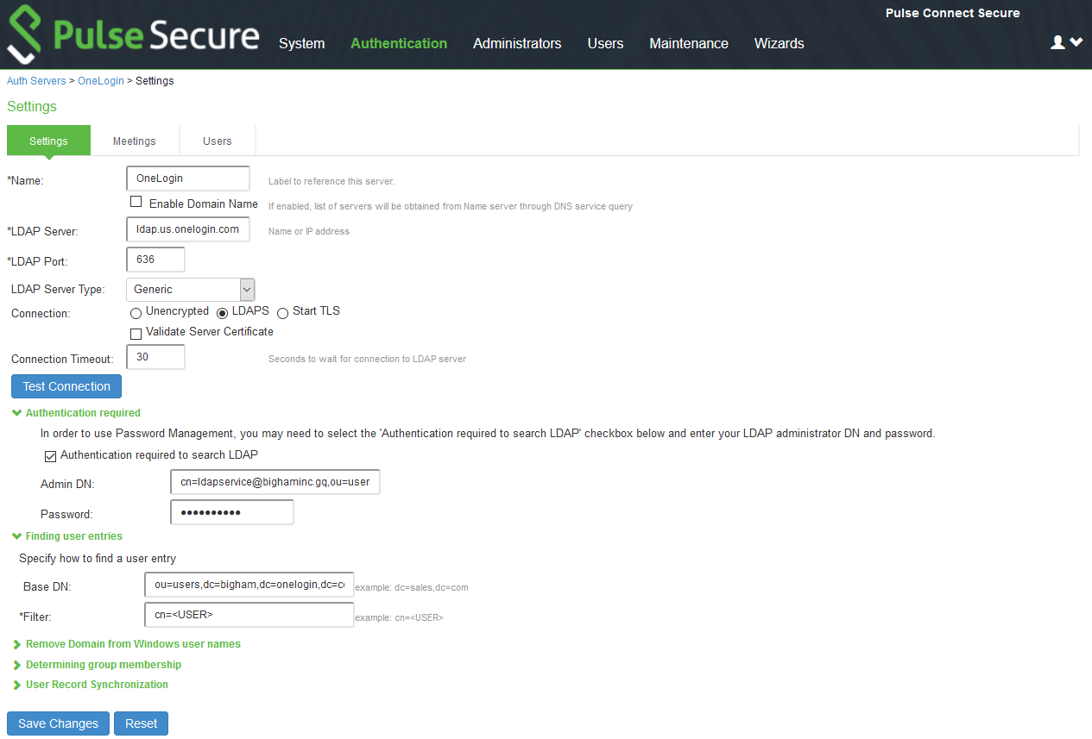
Task: Select the LDAPS connection option
Action: point(223,313)
